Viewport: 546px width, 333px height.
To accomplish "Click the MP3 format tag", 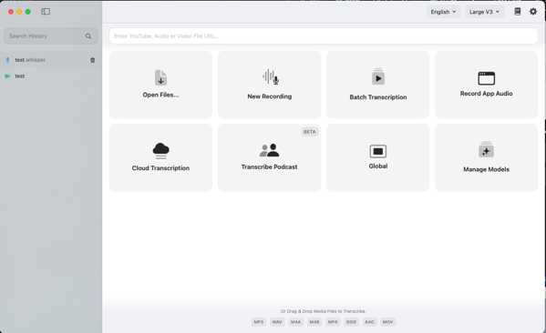I will pyautogui.click(x=259, y=322).
